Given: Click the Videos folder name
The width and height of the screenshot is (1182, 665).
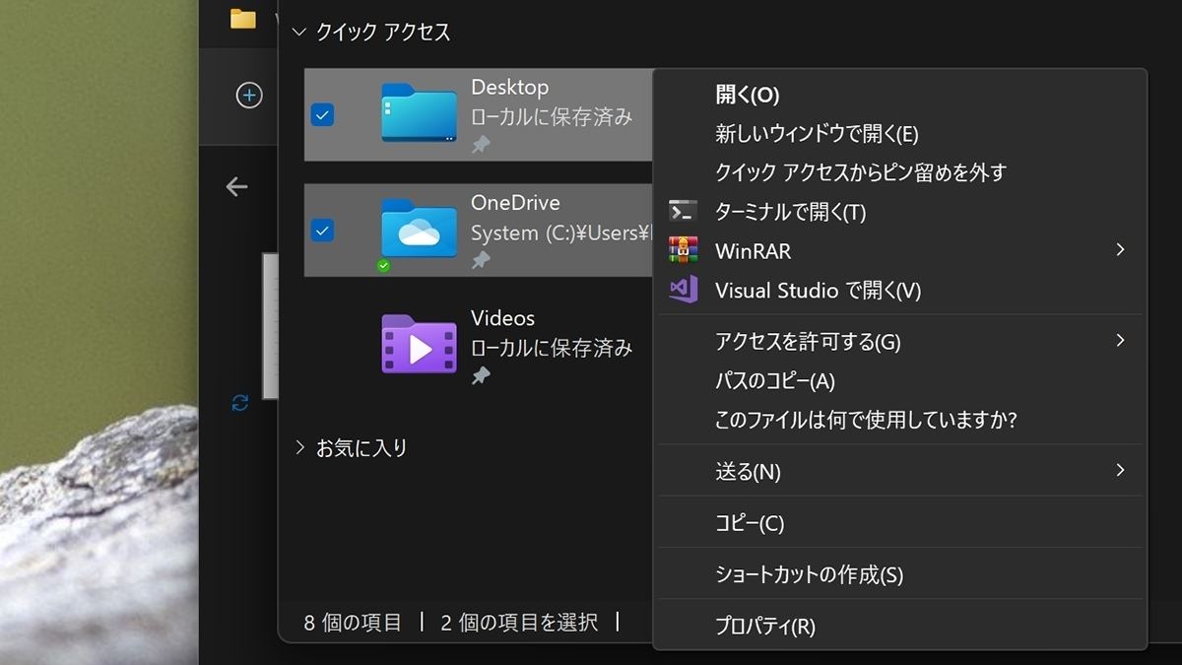Looking at the screenshot, I should pyautogui.click(x=502, y=317).
